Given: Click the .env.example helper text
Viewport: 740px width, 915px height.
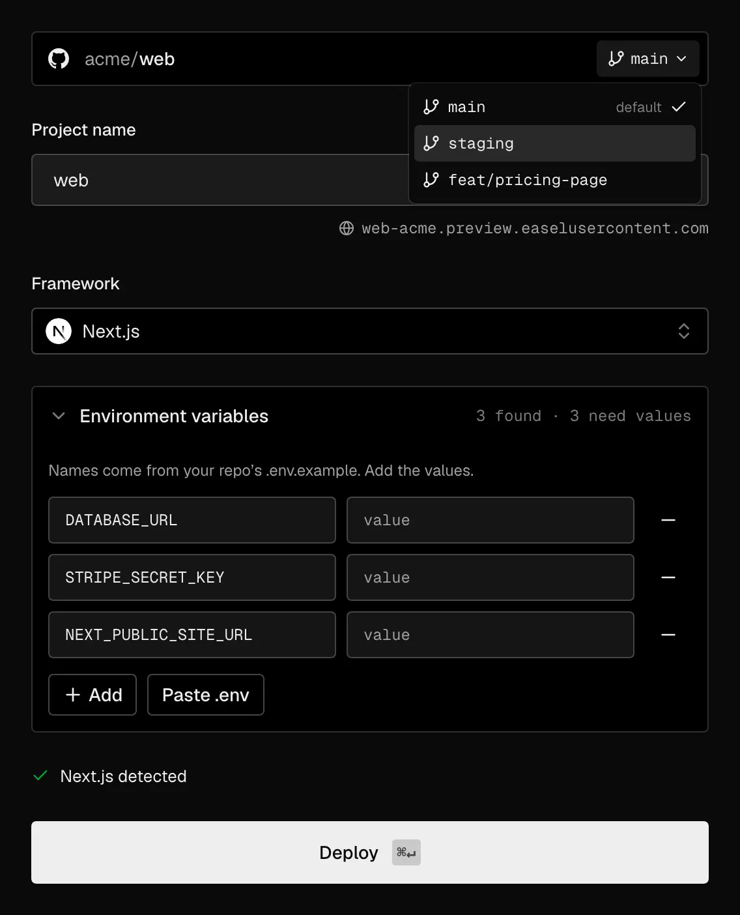Looking at the screenshot, I should coord(261,471).
